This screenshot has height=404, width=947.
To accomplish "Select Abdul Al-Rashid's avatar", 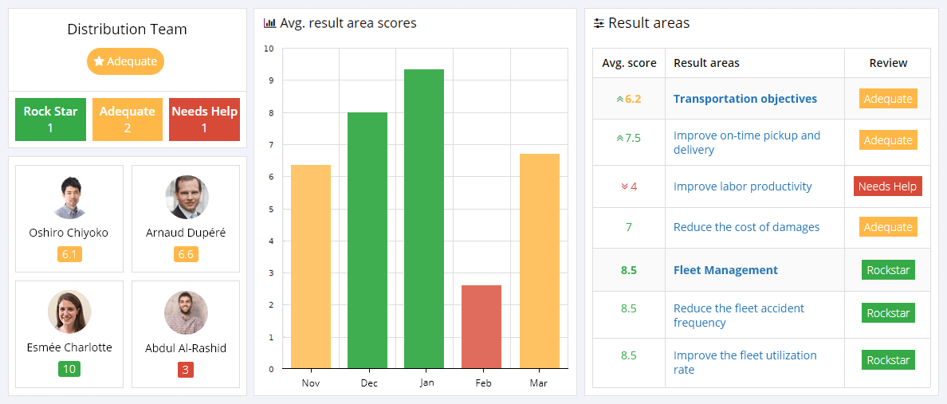I will click(x=187, y=312).
